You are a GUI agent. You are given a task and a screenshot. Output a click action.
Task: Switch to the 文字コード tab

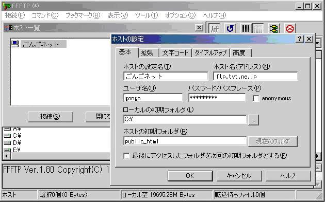pyautogui.click(x=175, y=53)
